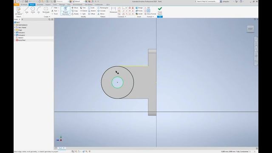
Task: Click the ViewCube RIGHT face
Action: [250, 29]
